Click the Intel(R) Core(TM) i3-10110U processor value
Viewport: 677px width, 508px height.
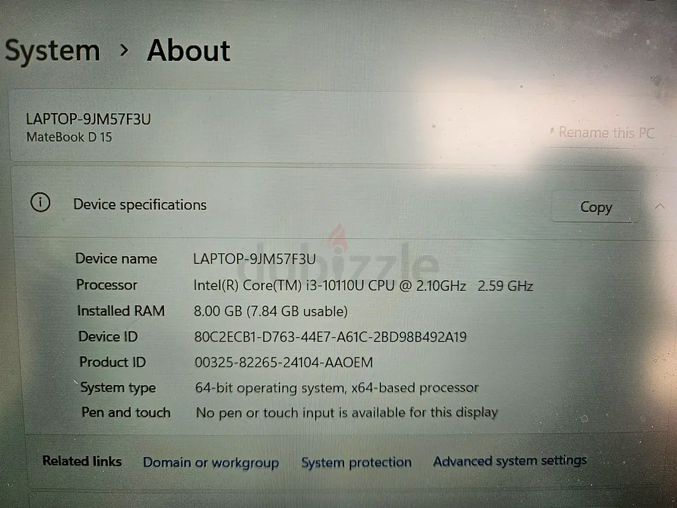coord(363,286)
